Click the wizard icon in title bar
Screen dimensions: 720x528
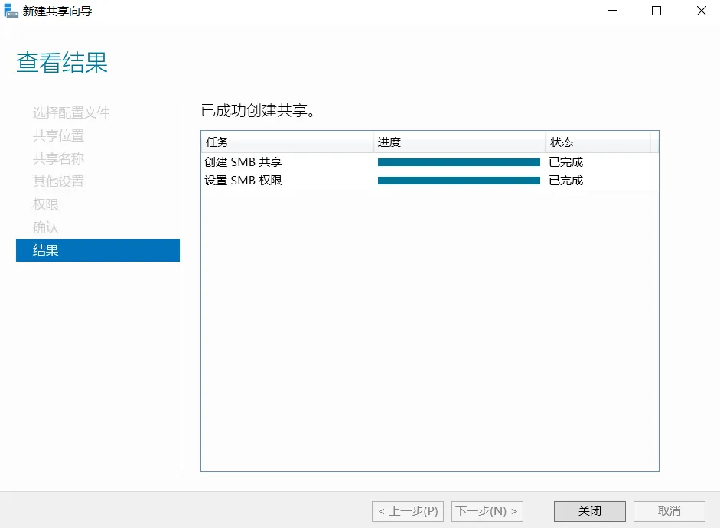click(11, 11)
